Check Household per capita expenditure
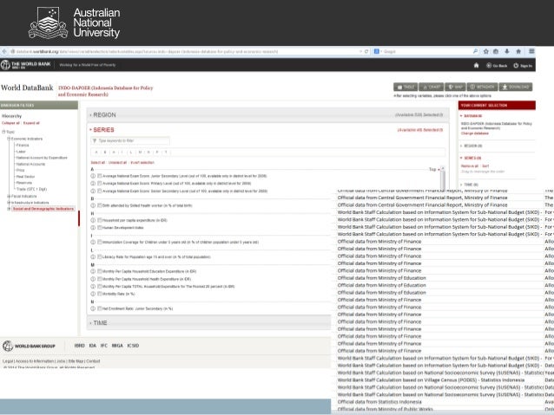The width and height of the screenshot is (554, 415). pos(100,220)
